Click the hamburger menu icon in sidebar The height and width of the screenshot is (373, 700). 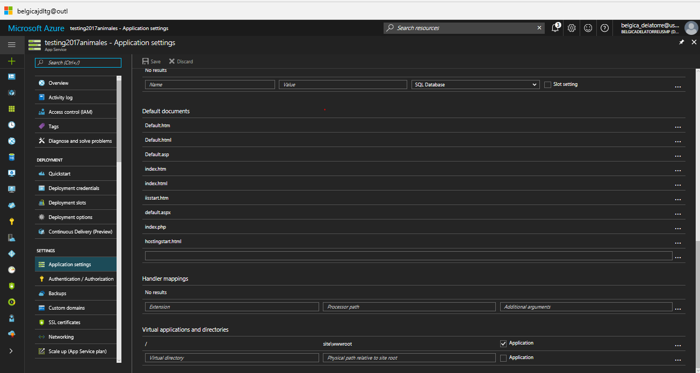(11, 45)
